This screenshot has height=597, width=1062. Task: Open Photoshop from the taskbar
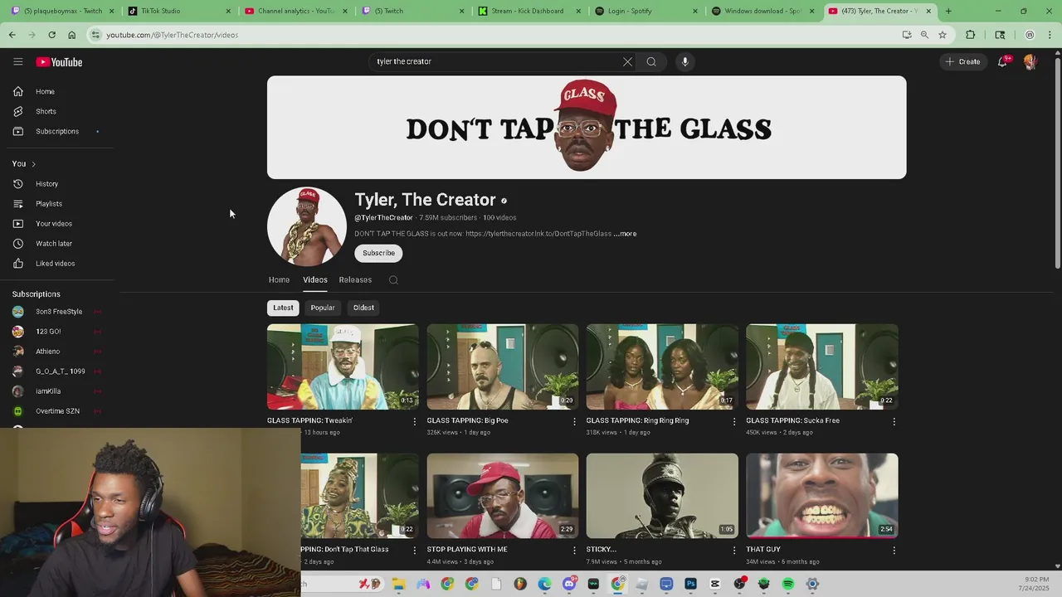[x=690, y=584]
